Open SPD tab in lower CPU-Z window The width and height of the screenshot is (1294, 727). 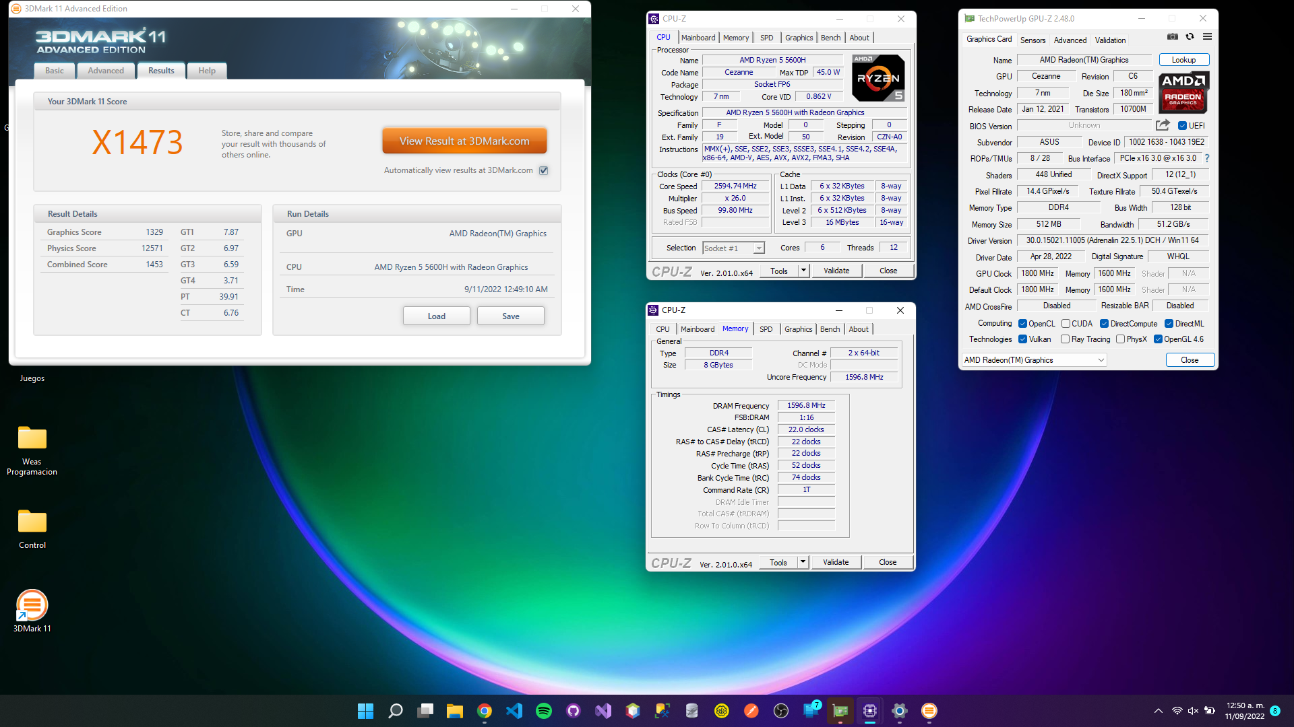click(x=766, y=329)
